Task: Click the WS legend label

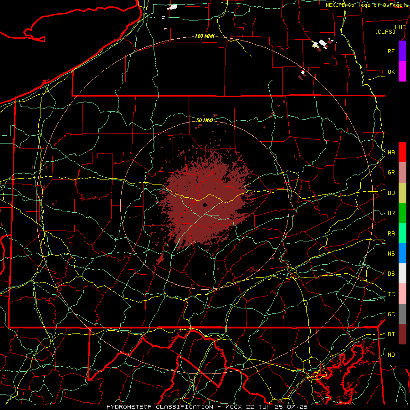Action: (391, 253)
